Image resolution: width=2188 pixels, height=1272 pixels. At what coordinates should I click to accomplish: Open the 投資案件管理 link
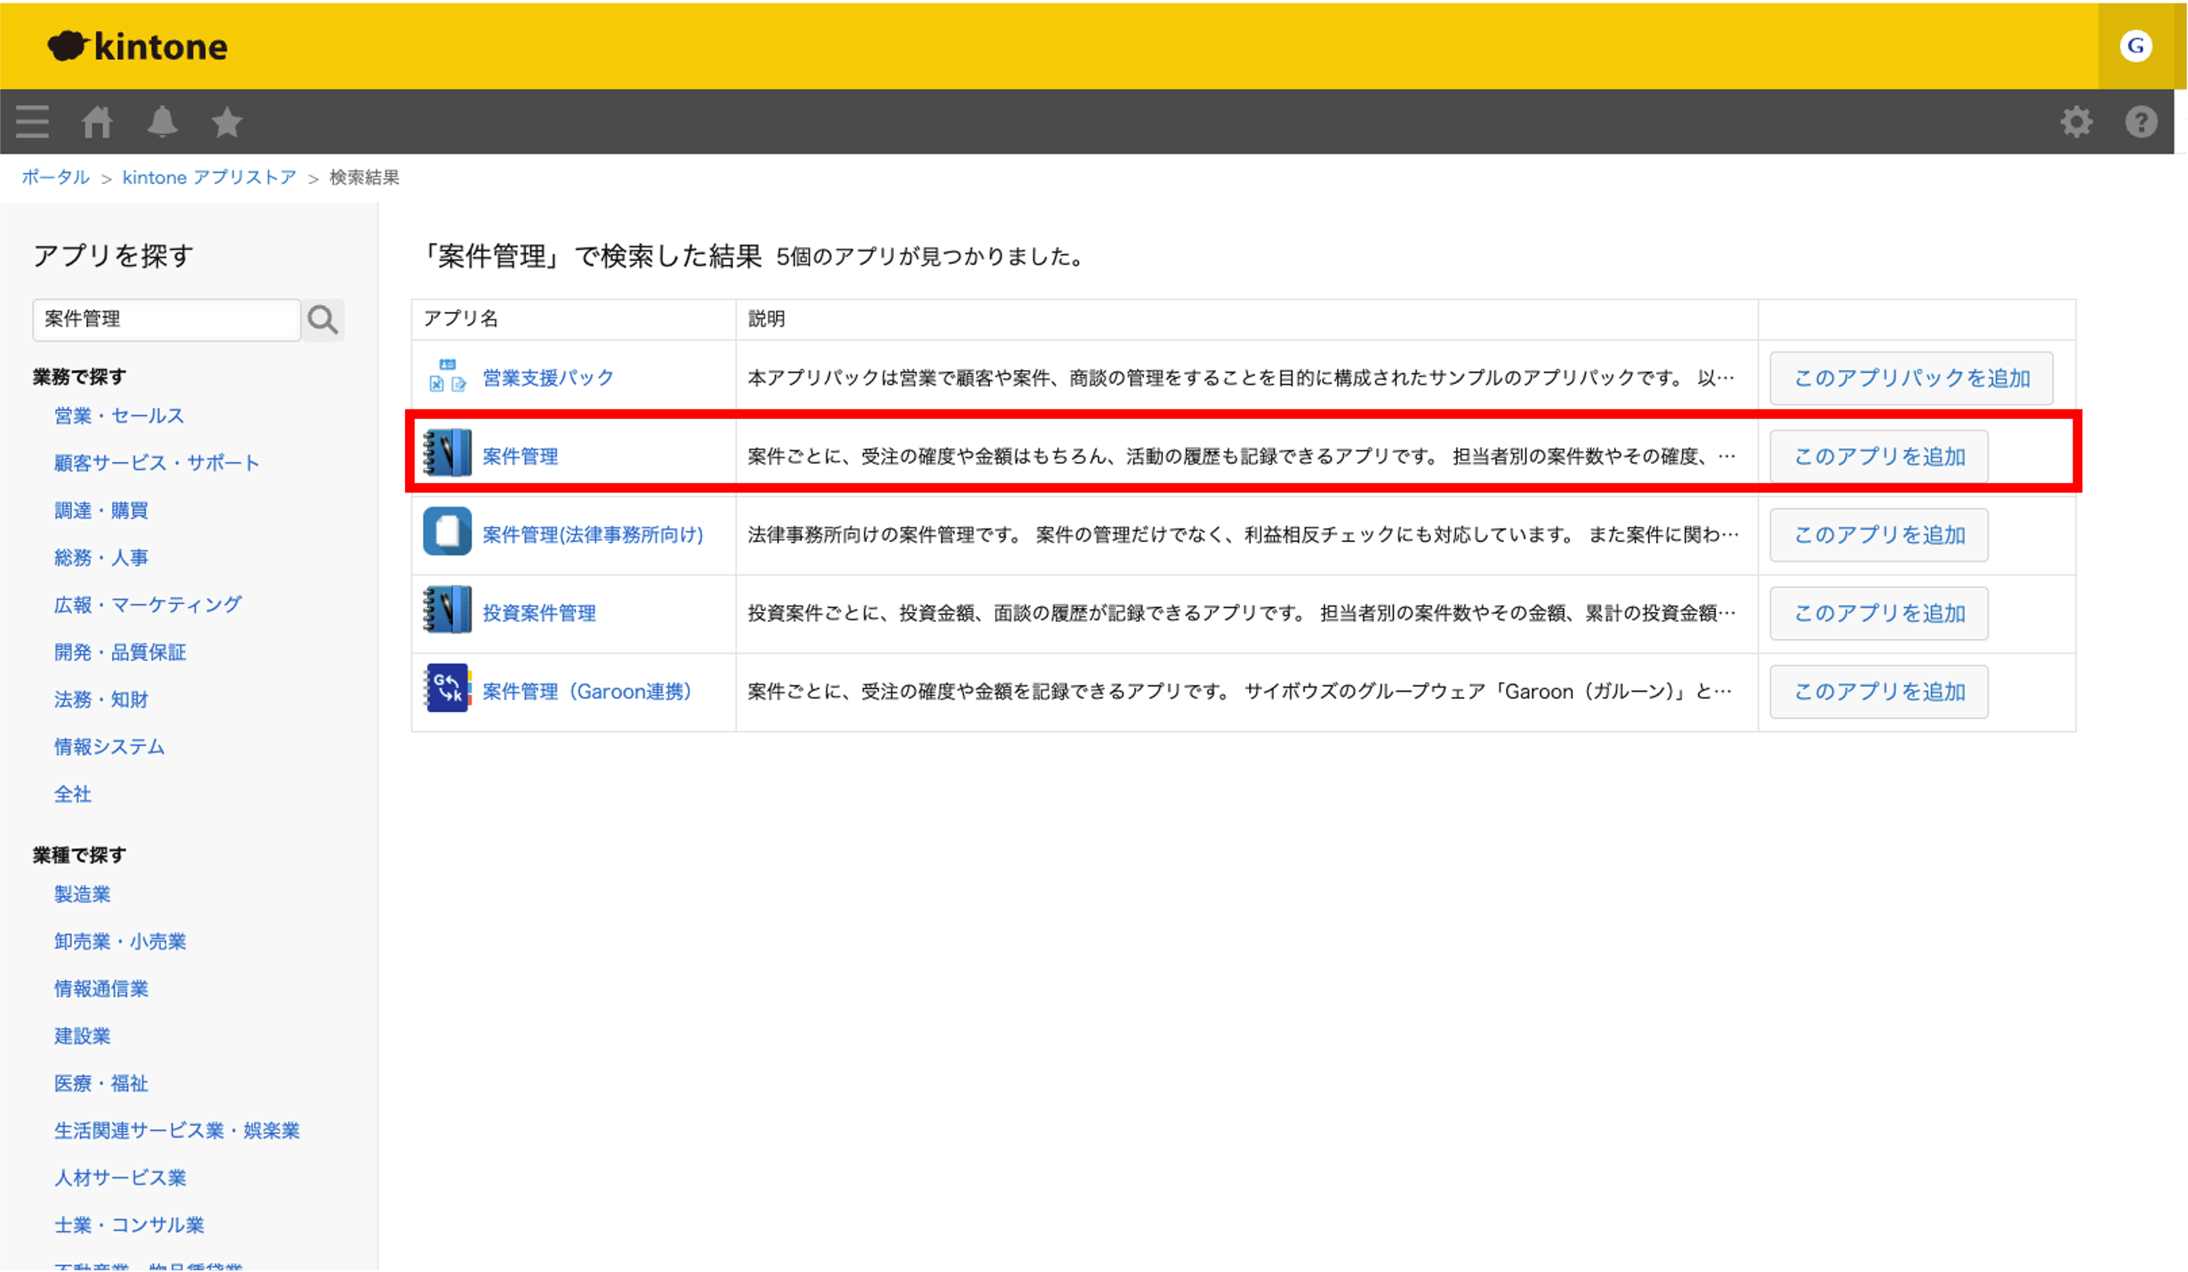click(539, 613)
